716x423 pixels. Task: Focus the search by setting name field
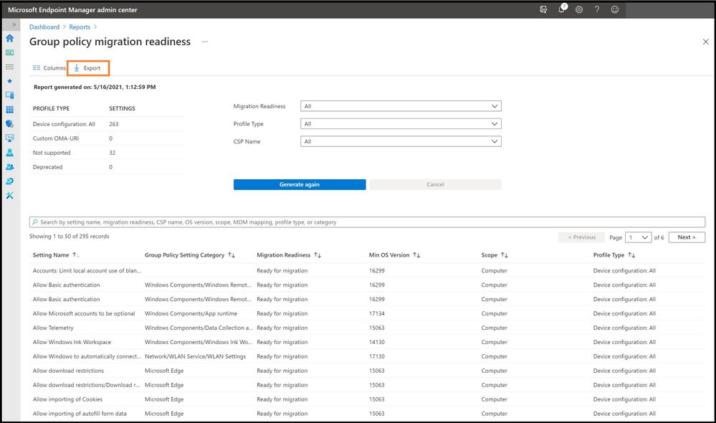click(x=367, y=222)
